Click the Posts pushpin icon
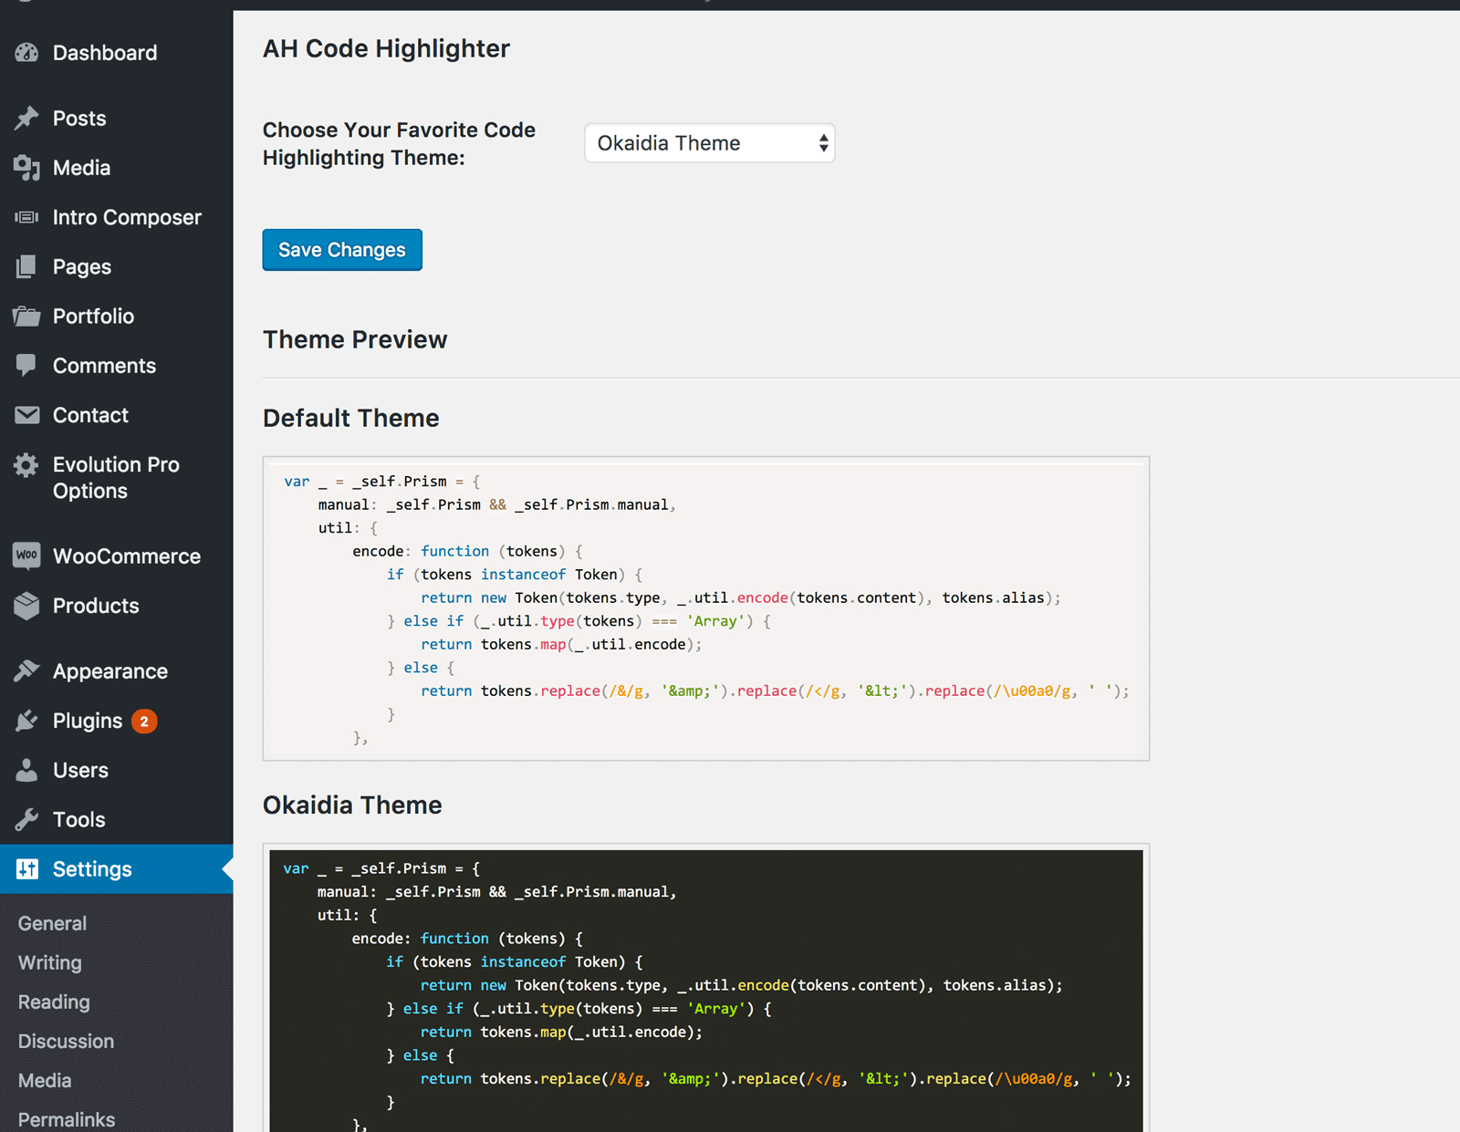 (26, 119)
